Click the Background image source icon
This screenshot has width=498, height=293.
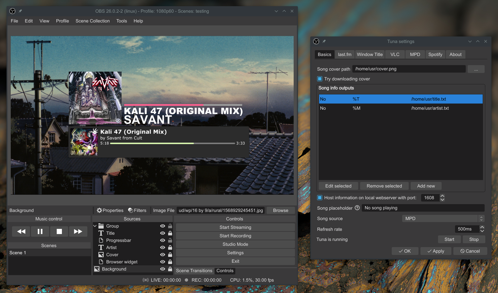(x=97, y=269)
